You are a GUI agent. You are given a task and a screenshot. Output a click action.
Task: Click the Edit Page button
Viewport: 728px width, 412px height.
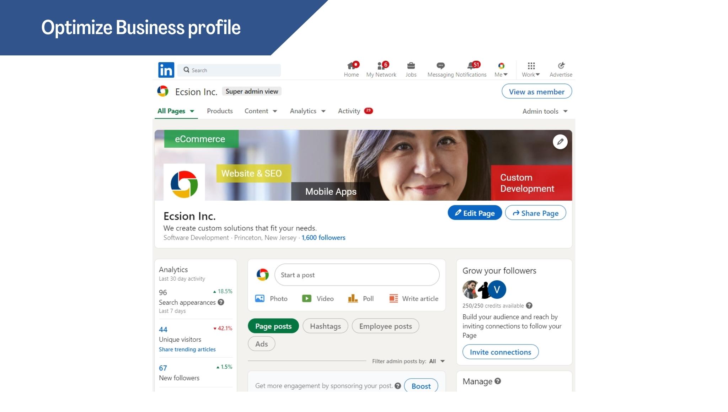click(x=475, y=213)
